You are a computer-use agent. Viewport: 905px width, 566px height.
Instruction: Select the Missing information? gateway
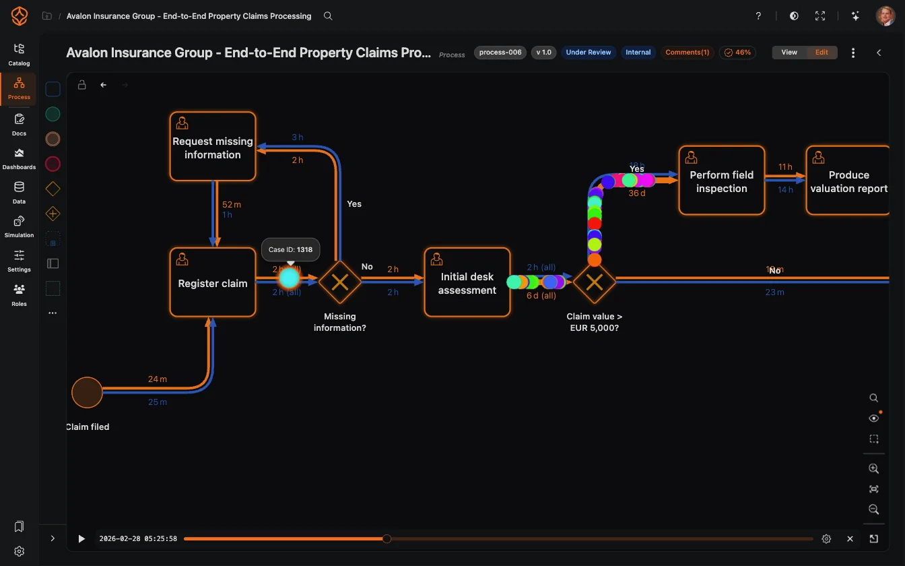[x=340, y=282]
